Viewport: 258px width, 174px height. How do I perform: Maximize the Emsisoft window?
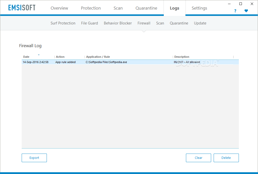pos(241,4)
